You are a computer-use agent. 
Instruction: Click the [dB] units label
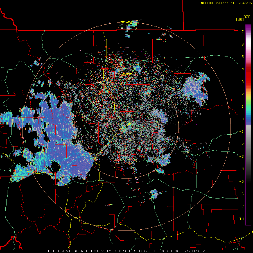coord(240,19)
